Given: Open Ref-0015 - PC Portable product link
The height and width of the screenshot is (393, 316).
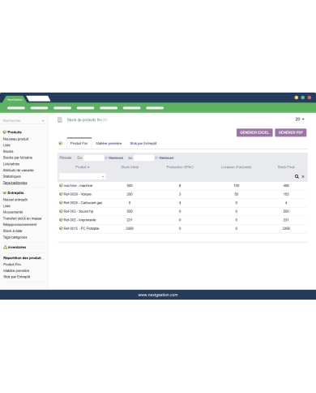Looking at the screenshot, I should [81, 228].
